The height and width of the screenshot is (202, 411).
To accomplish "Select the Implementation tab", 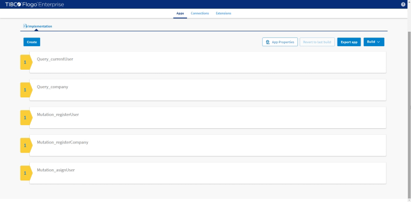I will [x=38, y=27].
